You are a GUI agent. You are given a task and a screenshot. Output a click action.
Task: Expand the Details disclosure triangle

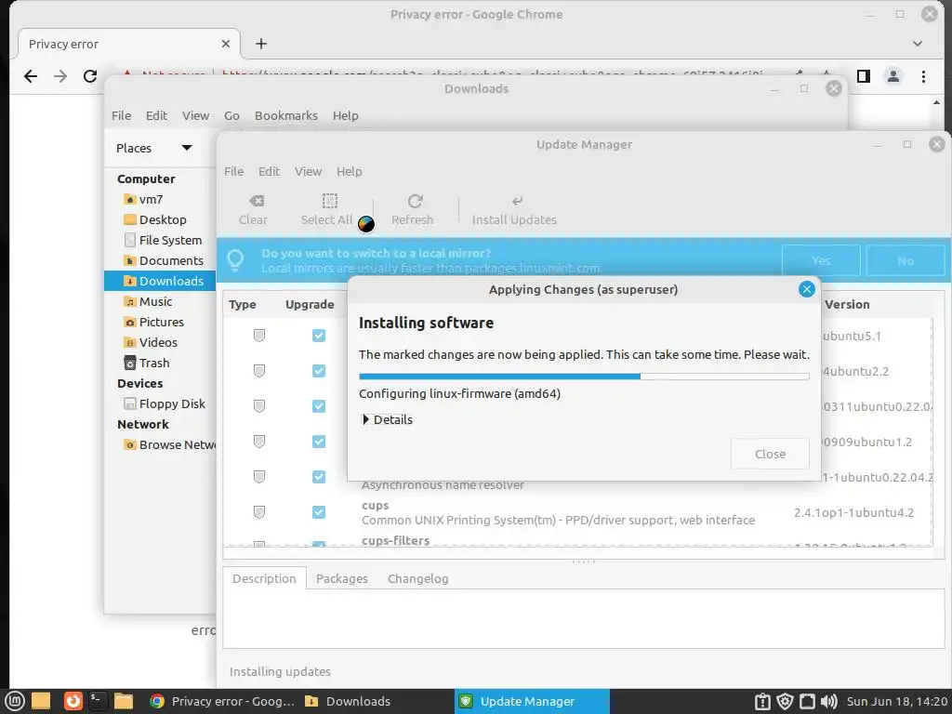point(365,419)
